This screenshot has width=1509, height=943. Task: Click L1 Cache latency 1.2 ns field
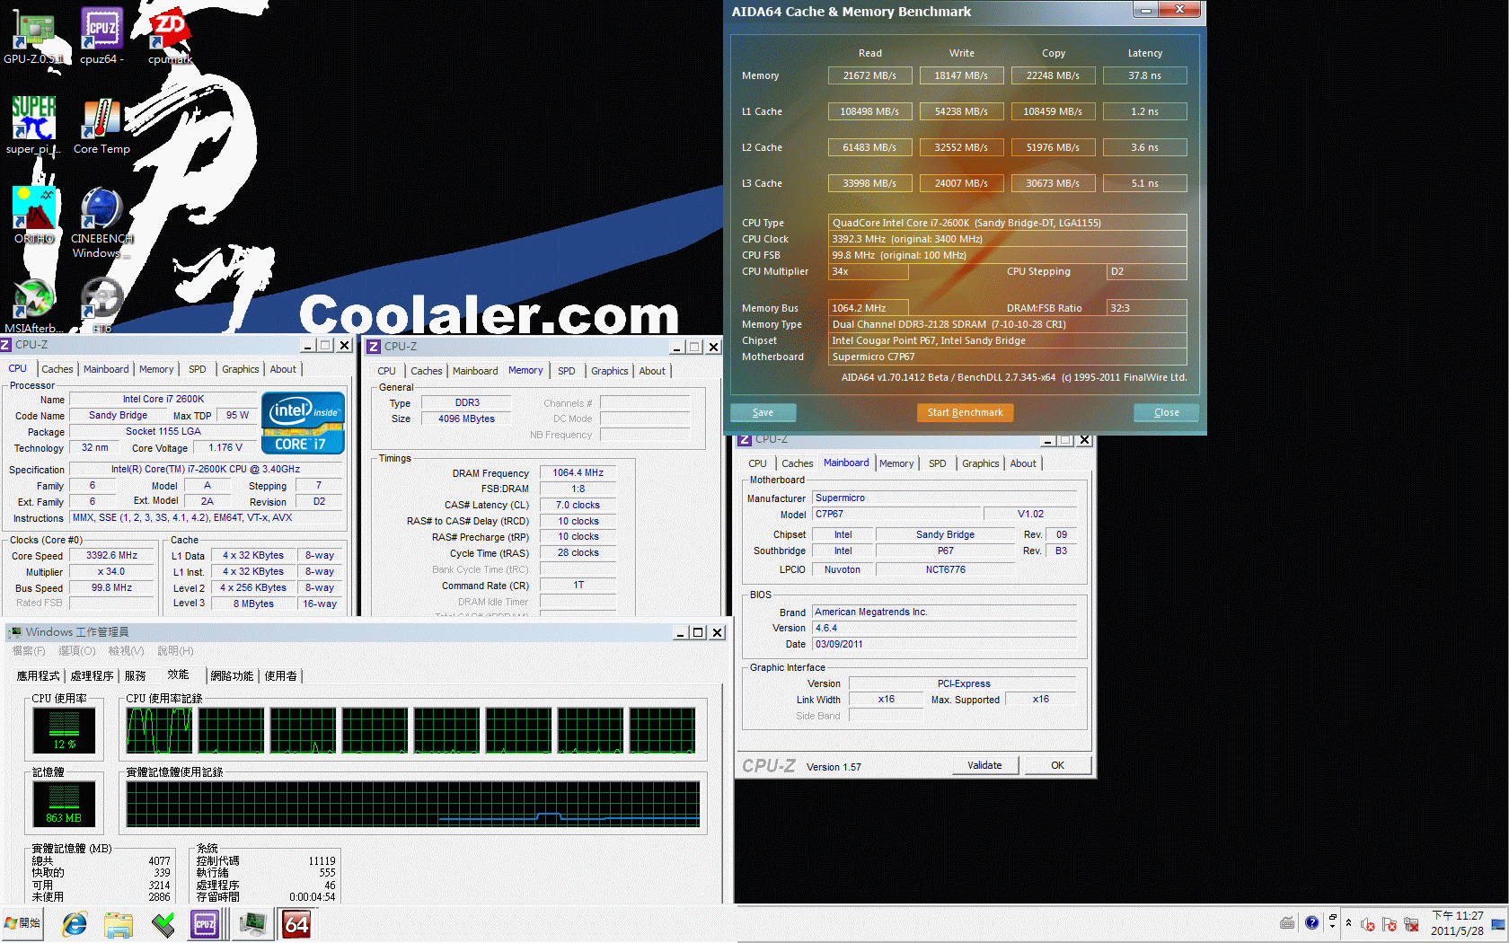1144,111
